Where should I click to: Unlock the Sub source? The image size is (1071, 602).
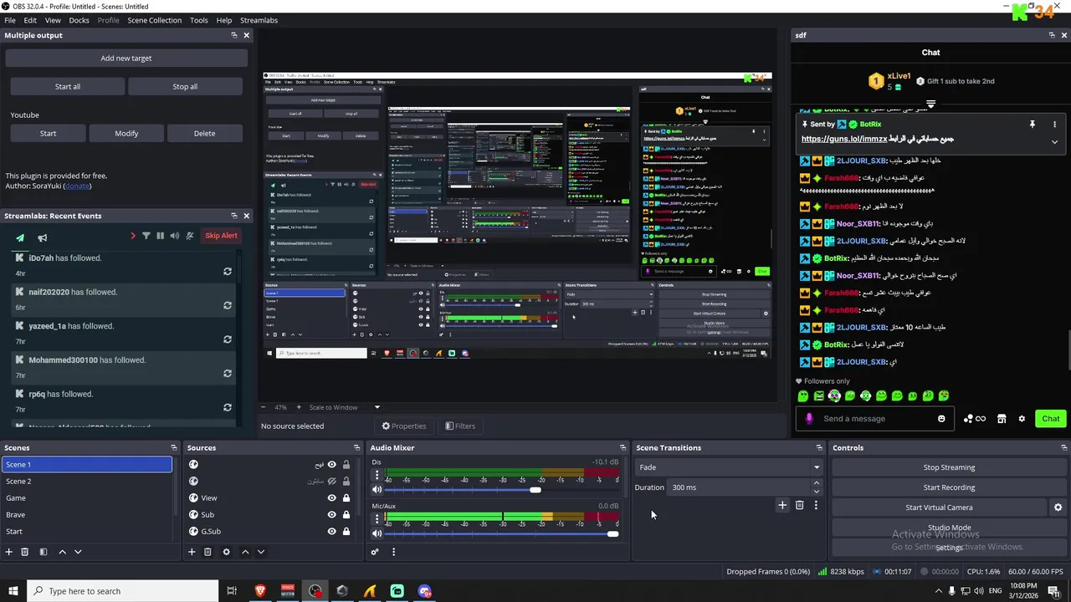tap(346, 515)
